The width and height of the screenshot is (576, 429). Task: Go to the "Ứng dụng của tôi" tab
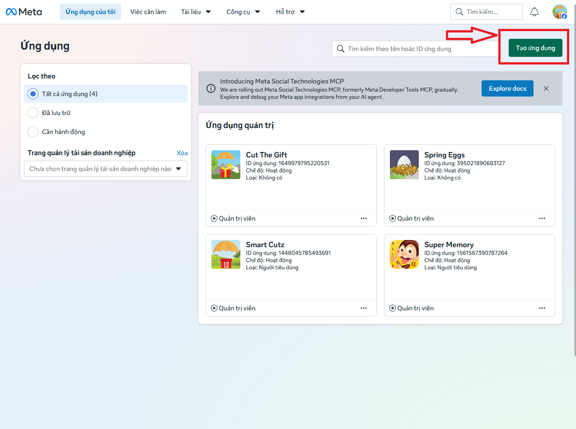click(x=90, y=12)
